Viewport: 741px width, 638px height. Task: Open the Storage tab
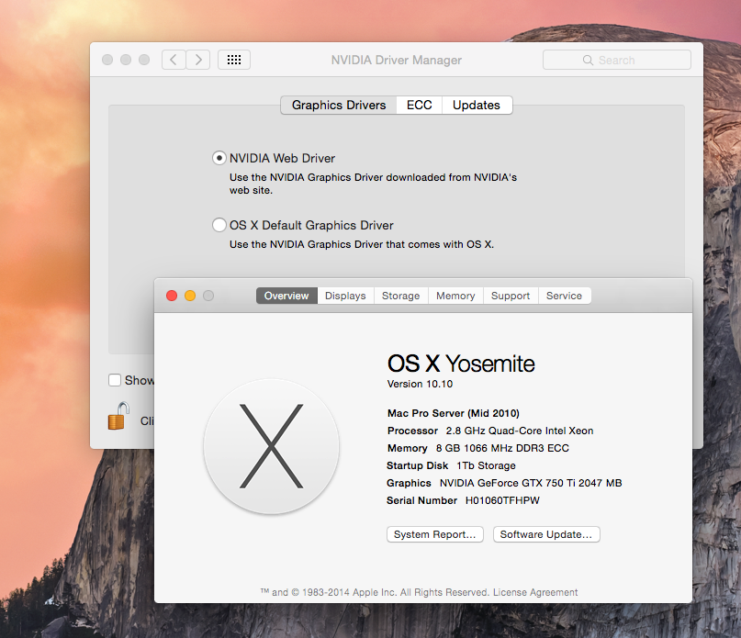click(400, 296)
